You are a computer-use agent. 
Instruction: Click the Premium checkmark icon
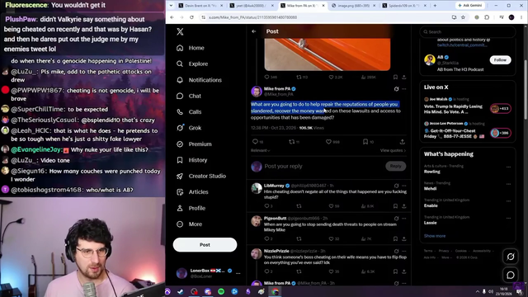pyautogui.click(x=180, y=144)
